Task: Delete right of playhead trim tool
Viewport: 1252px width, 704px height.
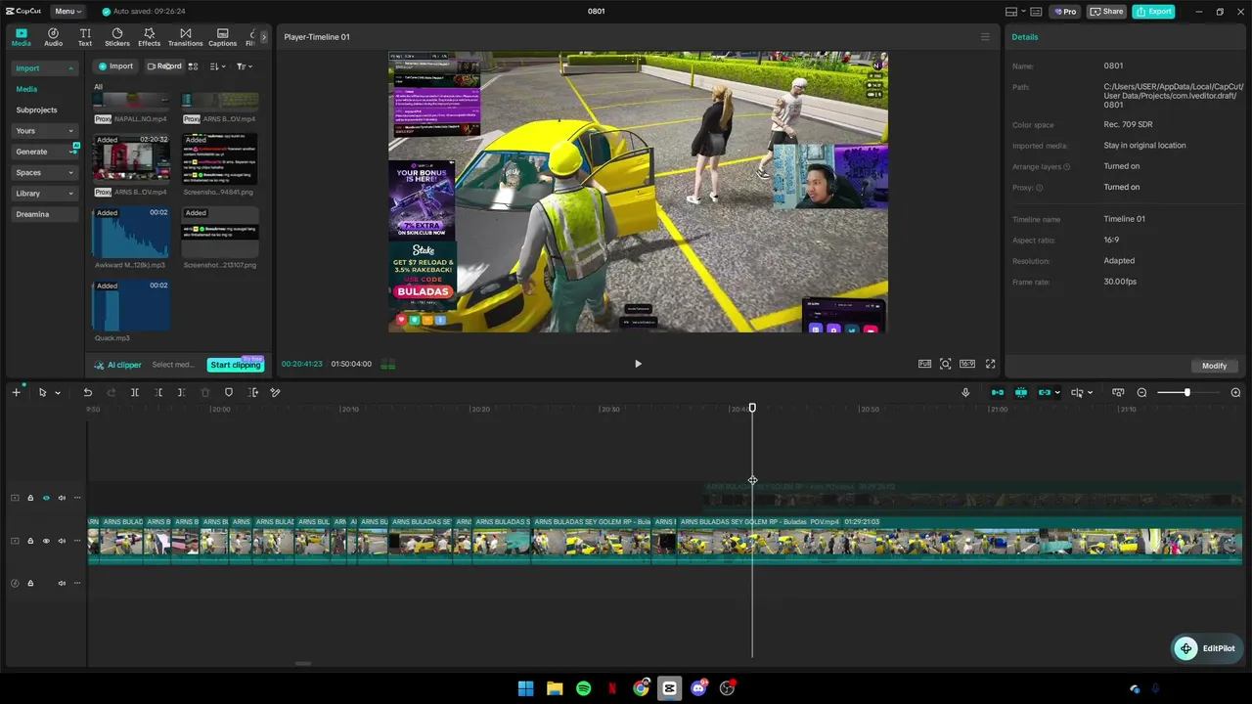Action: [x=181, y=392]
